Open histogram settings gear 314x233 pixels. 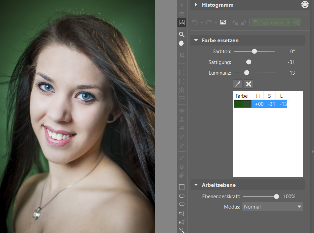(x=305, y=4)
